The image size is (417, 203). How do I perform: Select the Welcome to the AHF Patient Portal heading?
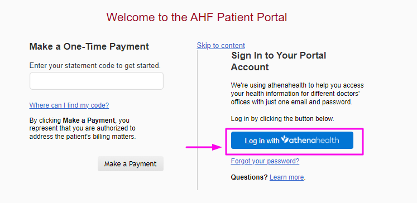tap(196, 17)
